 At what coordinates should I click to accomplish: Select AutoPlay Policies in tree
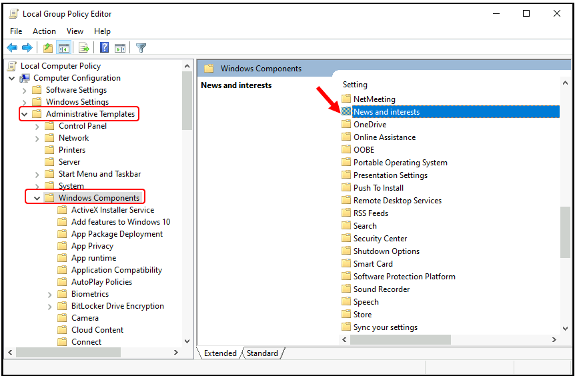(x=101, y=281)
